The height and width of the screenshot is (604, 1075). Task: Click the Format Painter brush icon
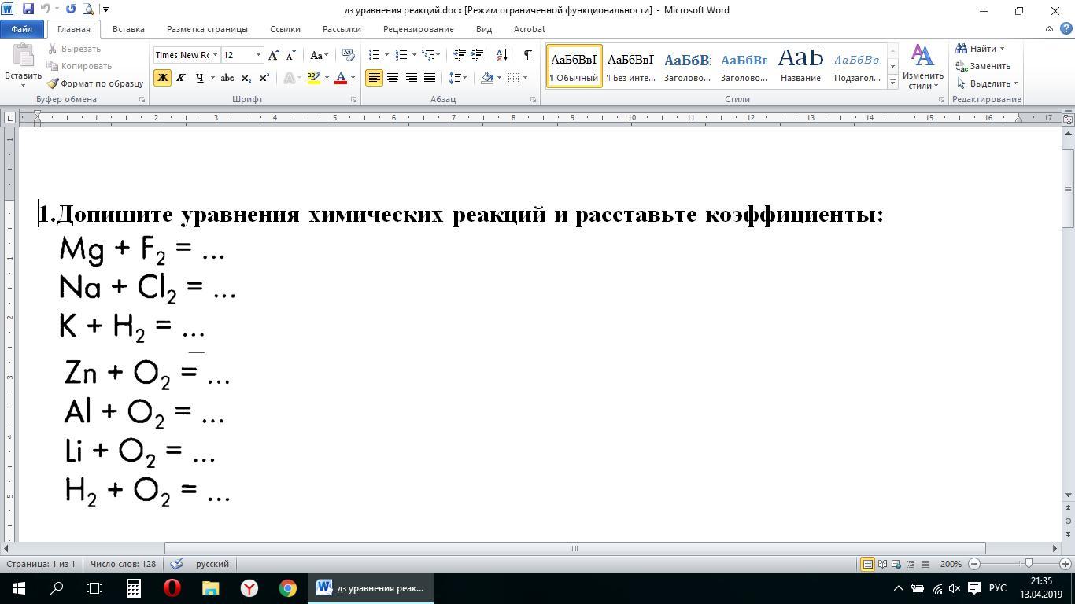53,83
